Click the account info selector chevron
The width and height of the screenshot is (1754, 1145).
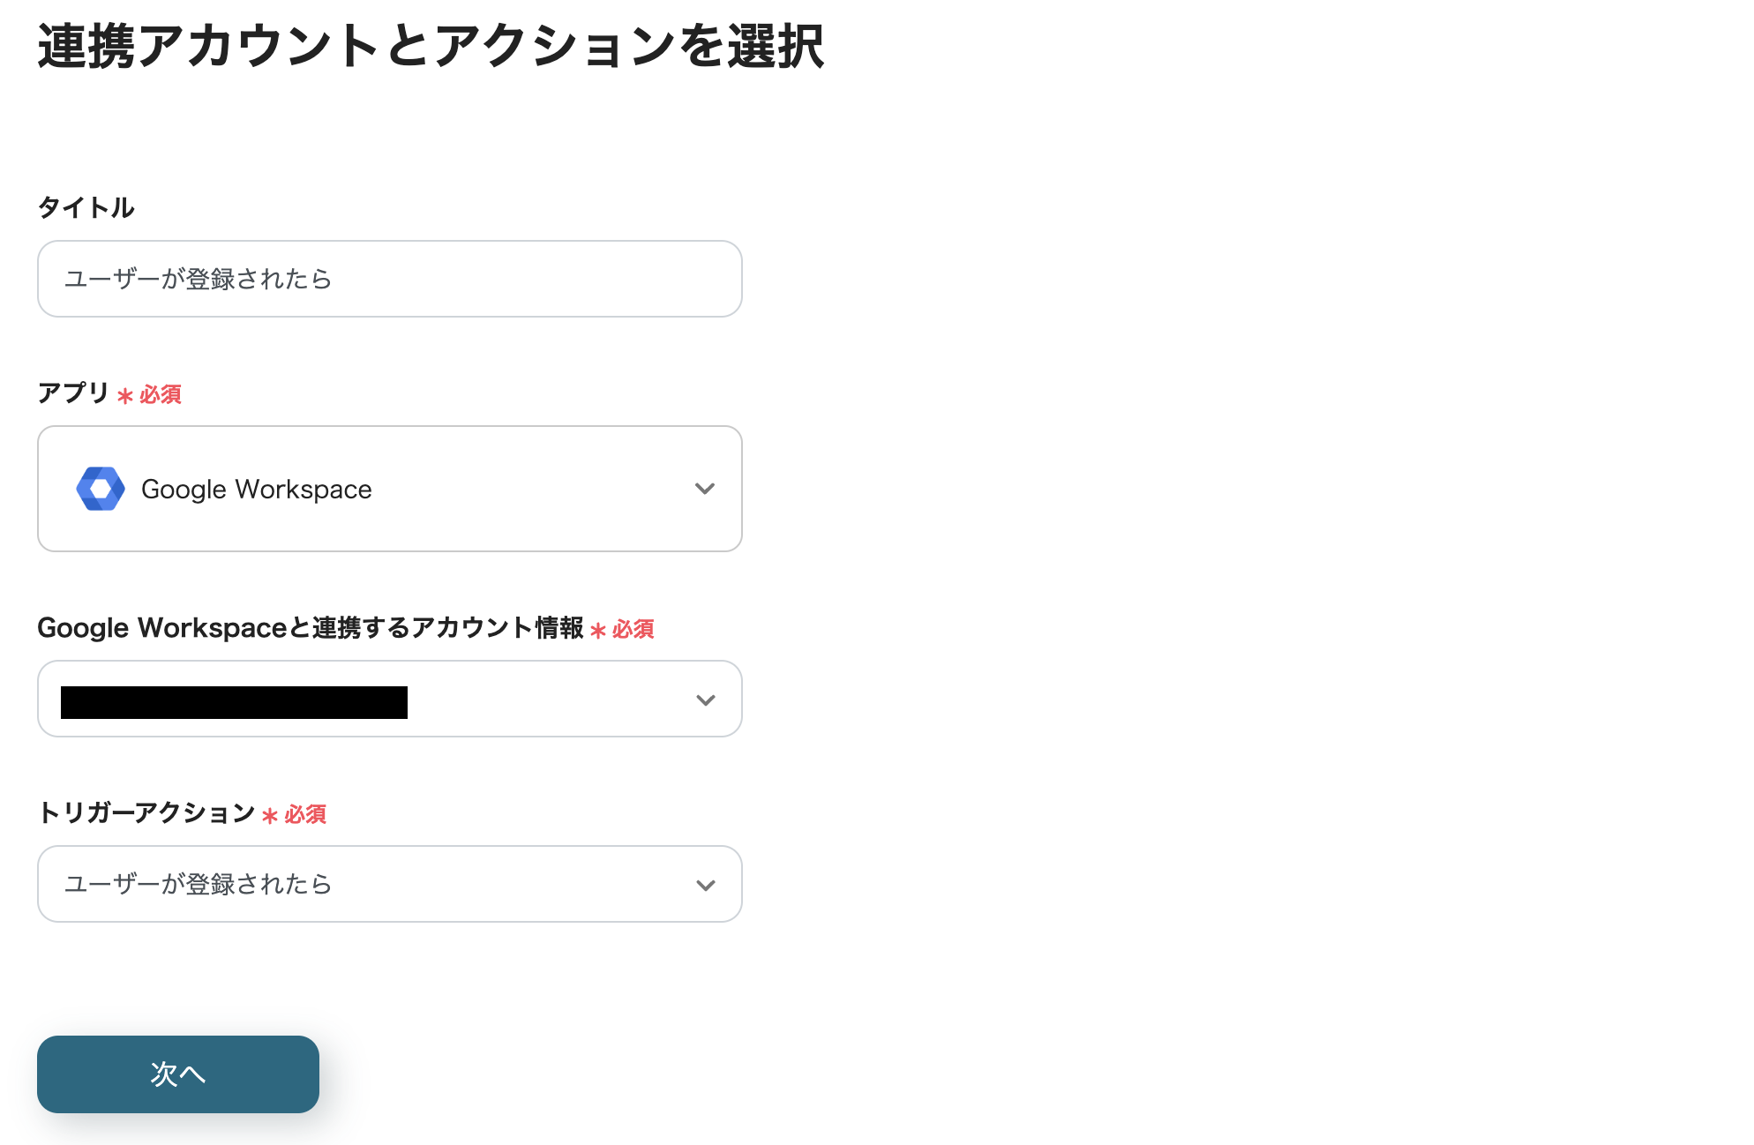tap(704, 699)
